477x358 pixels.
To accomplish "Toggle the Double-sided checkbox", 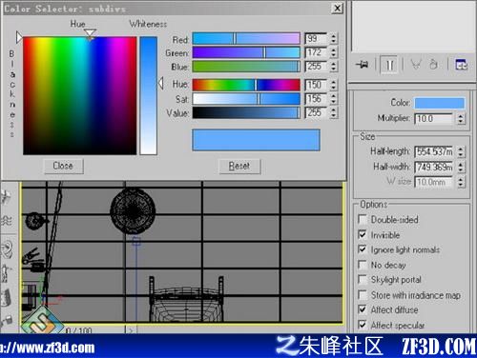I will click(x=363, y=219).
